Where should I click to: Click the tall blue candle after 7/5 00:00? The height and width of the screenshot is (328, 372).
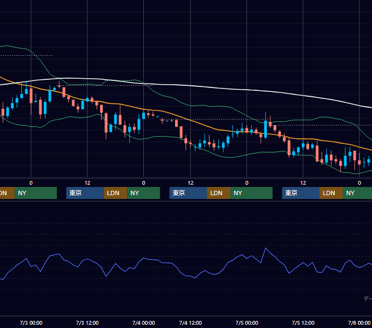pos(265,129)
